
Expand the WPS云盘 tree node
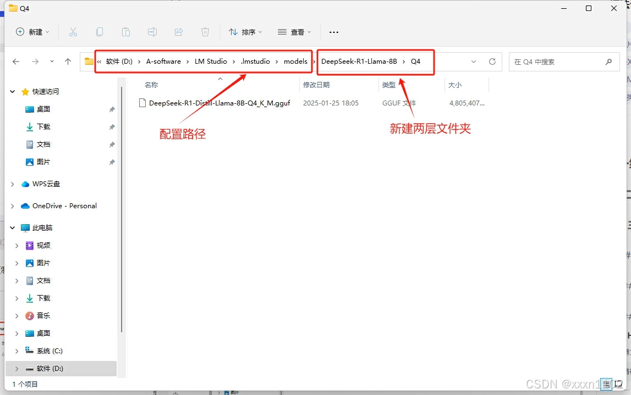point(13,184)
